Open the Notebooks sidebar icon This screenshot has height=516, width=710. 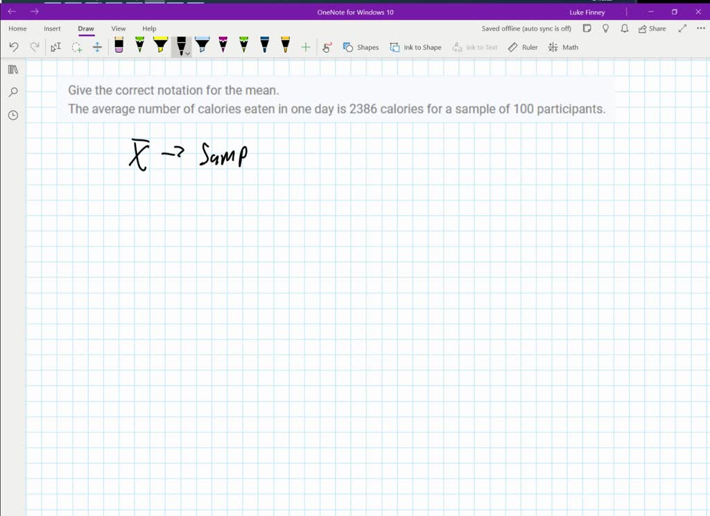click(x=12, y=69)
